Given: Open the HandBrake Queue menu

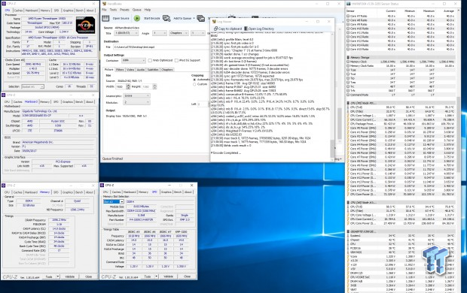Looking at the screenshot, I should (x=136, y=10).
